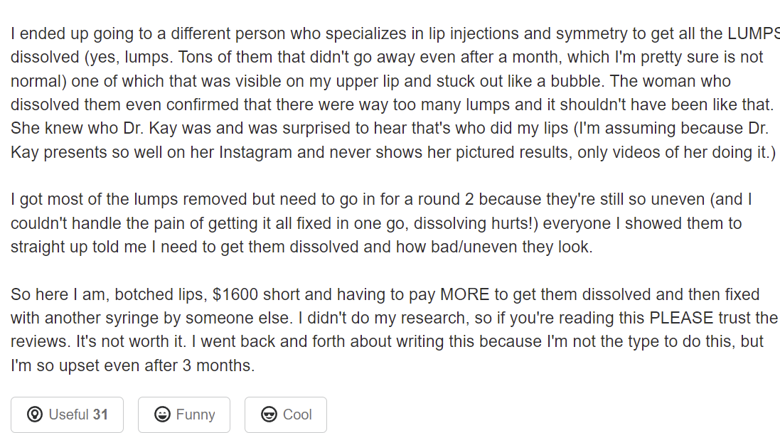Click the $1600 amount in the review
Viewport: 780px width, 433px height.
235,294
